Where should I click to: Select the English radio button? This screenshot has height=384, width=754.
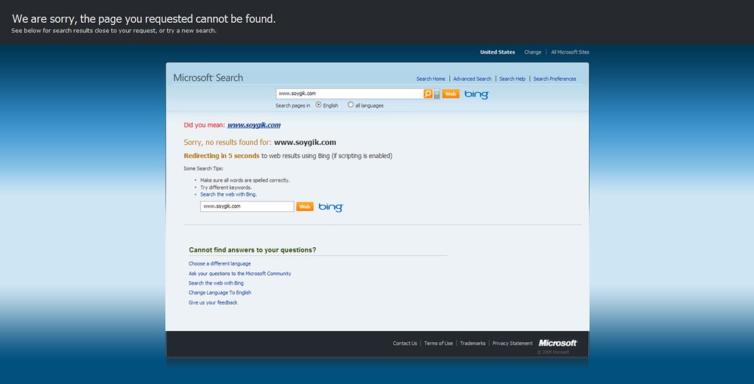click(x=318, y=104)
